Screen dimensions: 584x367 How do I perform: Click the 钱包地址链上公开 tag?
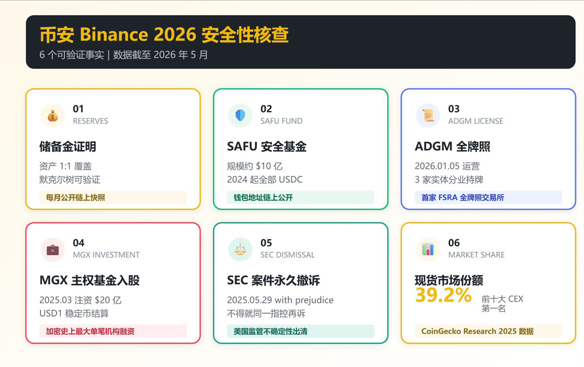pyautogui.click(x=301, y=197)
